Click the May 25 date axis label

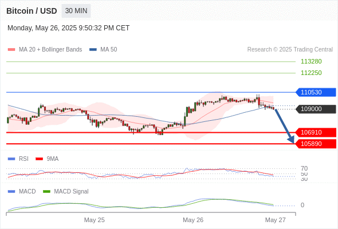(94, 220)
